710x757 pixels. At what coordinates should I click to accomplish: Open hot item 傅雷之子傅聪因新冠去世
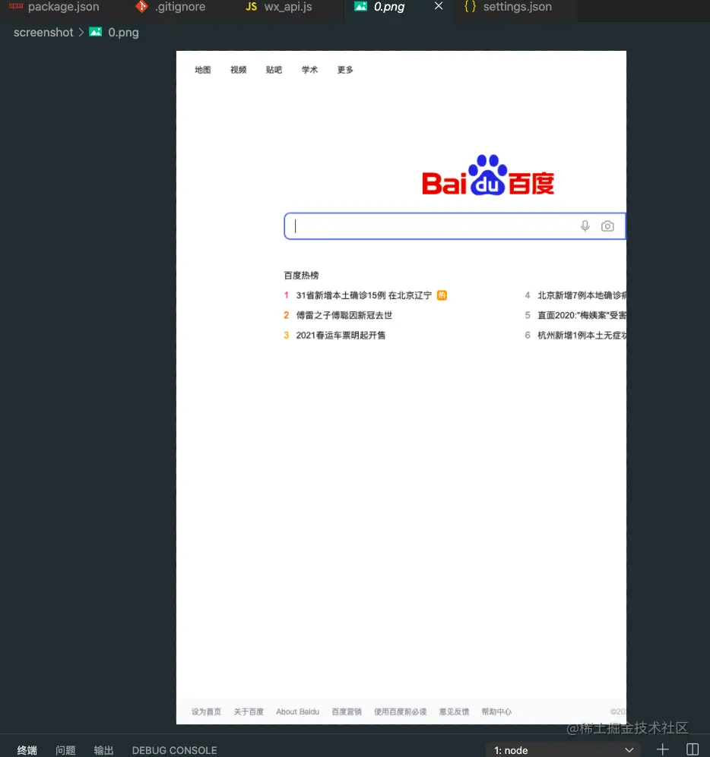(x=344, y=315)
